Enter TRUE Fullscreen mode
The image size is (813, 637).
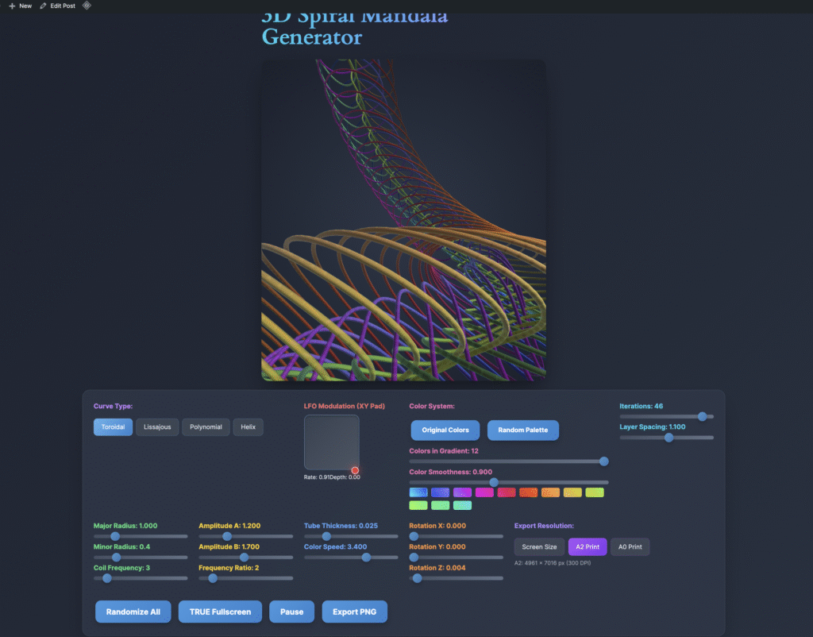click(x=220, y=612)
